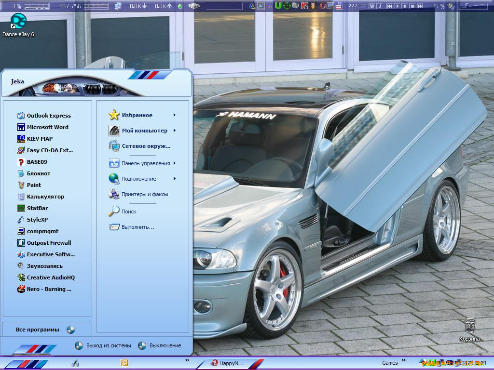Expand Панель управления submenu arrow
Screen dimensions: 494x370
pyautogui.click(x=174, y=163)
